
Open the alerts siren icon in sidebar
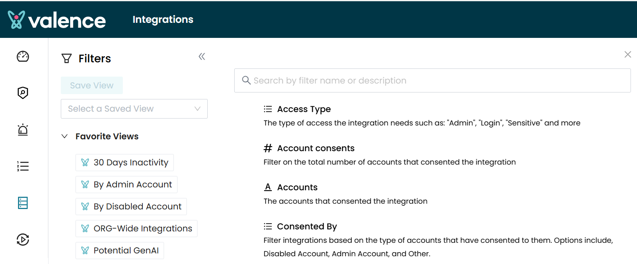click(23, 130)
